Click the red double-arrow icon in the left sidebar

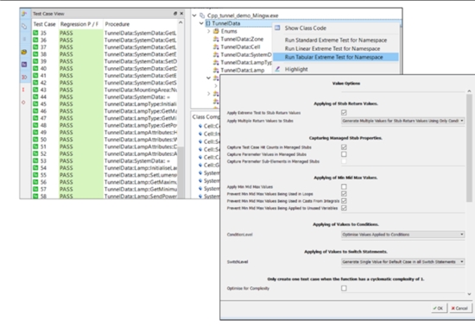(x=24, y=77)
